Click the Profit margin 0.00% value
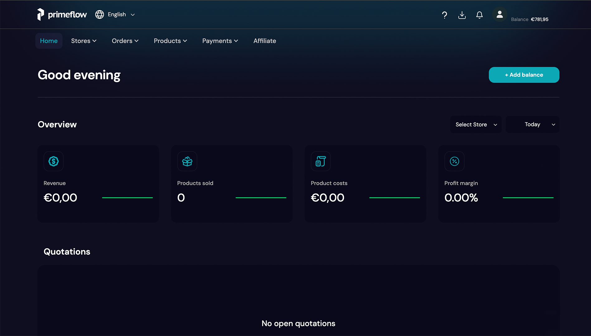The height and width of the screenshot is (336, 591). click(461, 198)
